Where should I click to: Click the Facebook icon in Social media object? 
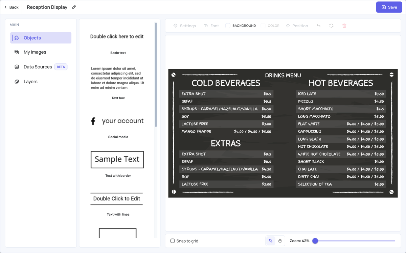pos(93,121)
